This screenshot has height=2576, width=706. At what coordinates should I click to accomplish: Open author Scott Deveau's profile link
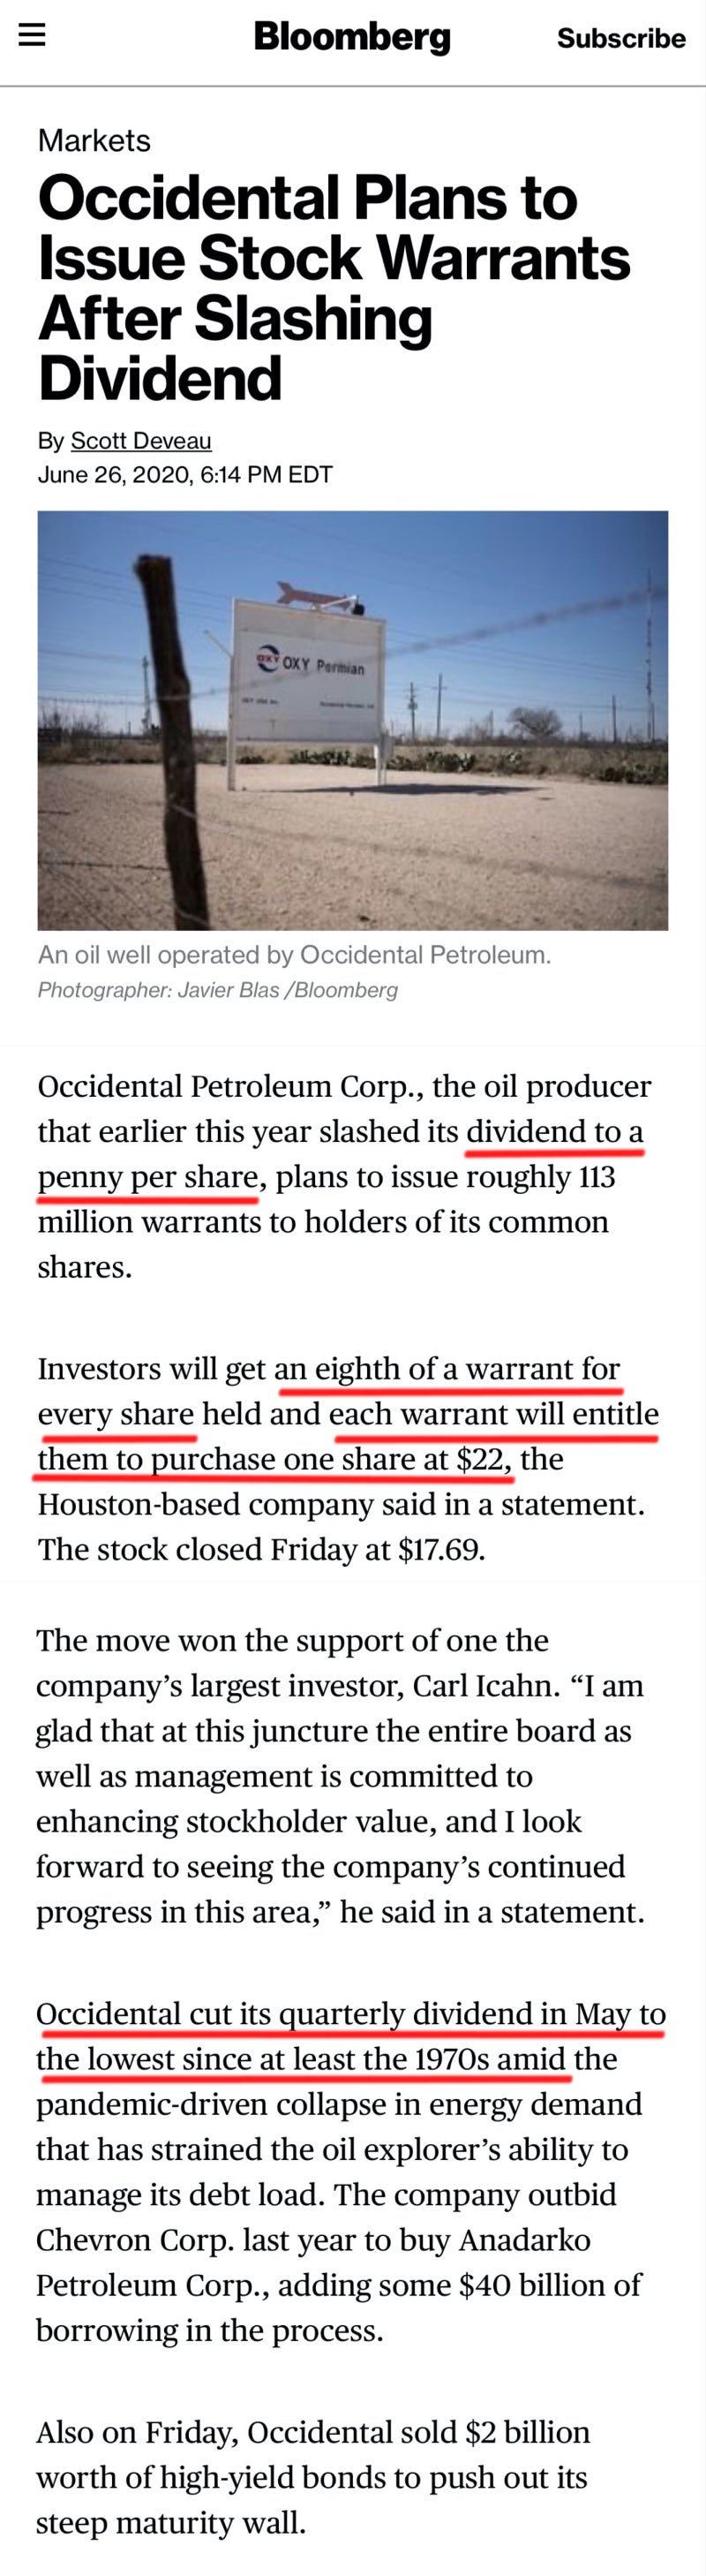tap(141, 441)
